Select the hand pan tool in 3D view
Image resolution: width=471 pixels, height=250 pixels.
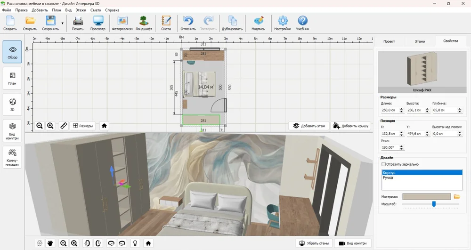50,243
